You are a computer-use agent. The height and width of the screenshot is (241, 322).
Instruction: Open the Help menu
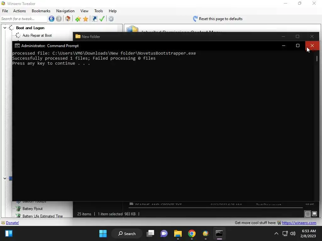[x=113, y=11]
